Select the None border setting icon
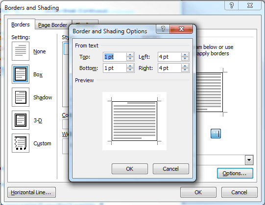This screenshot has height=205, width=265. [21, 51]
